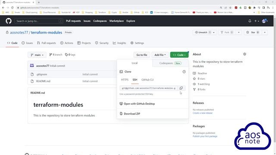Open About settings gear icon

[245, 54]
